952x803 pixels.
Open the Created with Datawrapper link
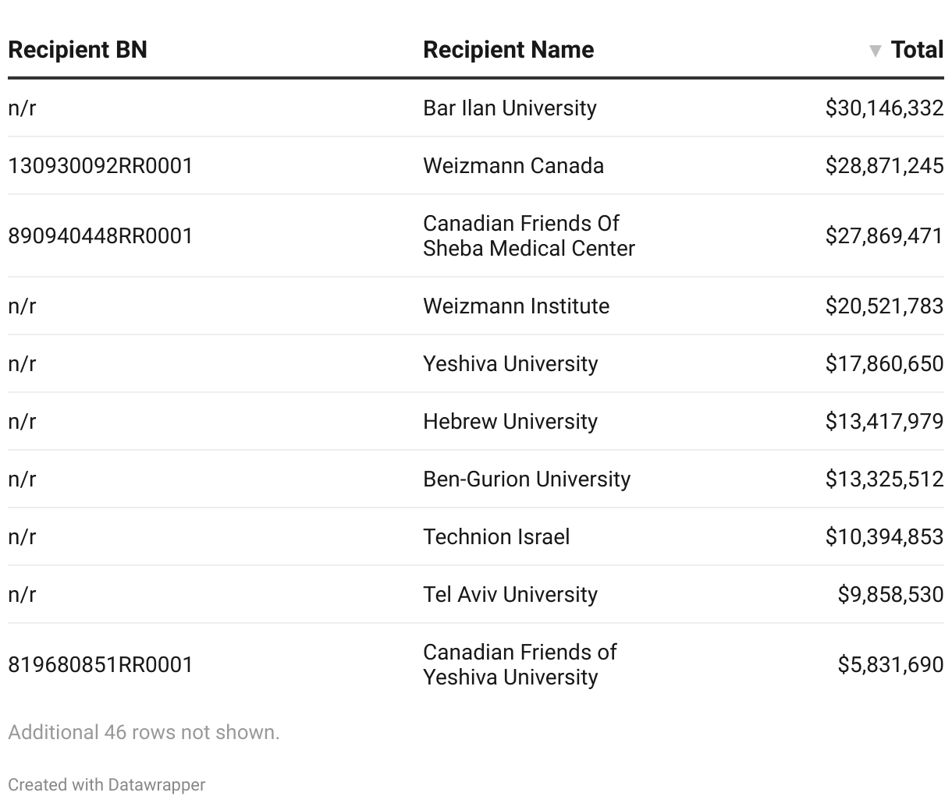point(107,784)
